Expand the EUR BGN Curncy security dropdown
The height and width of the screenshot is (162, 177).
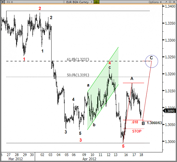pos(91,2)
